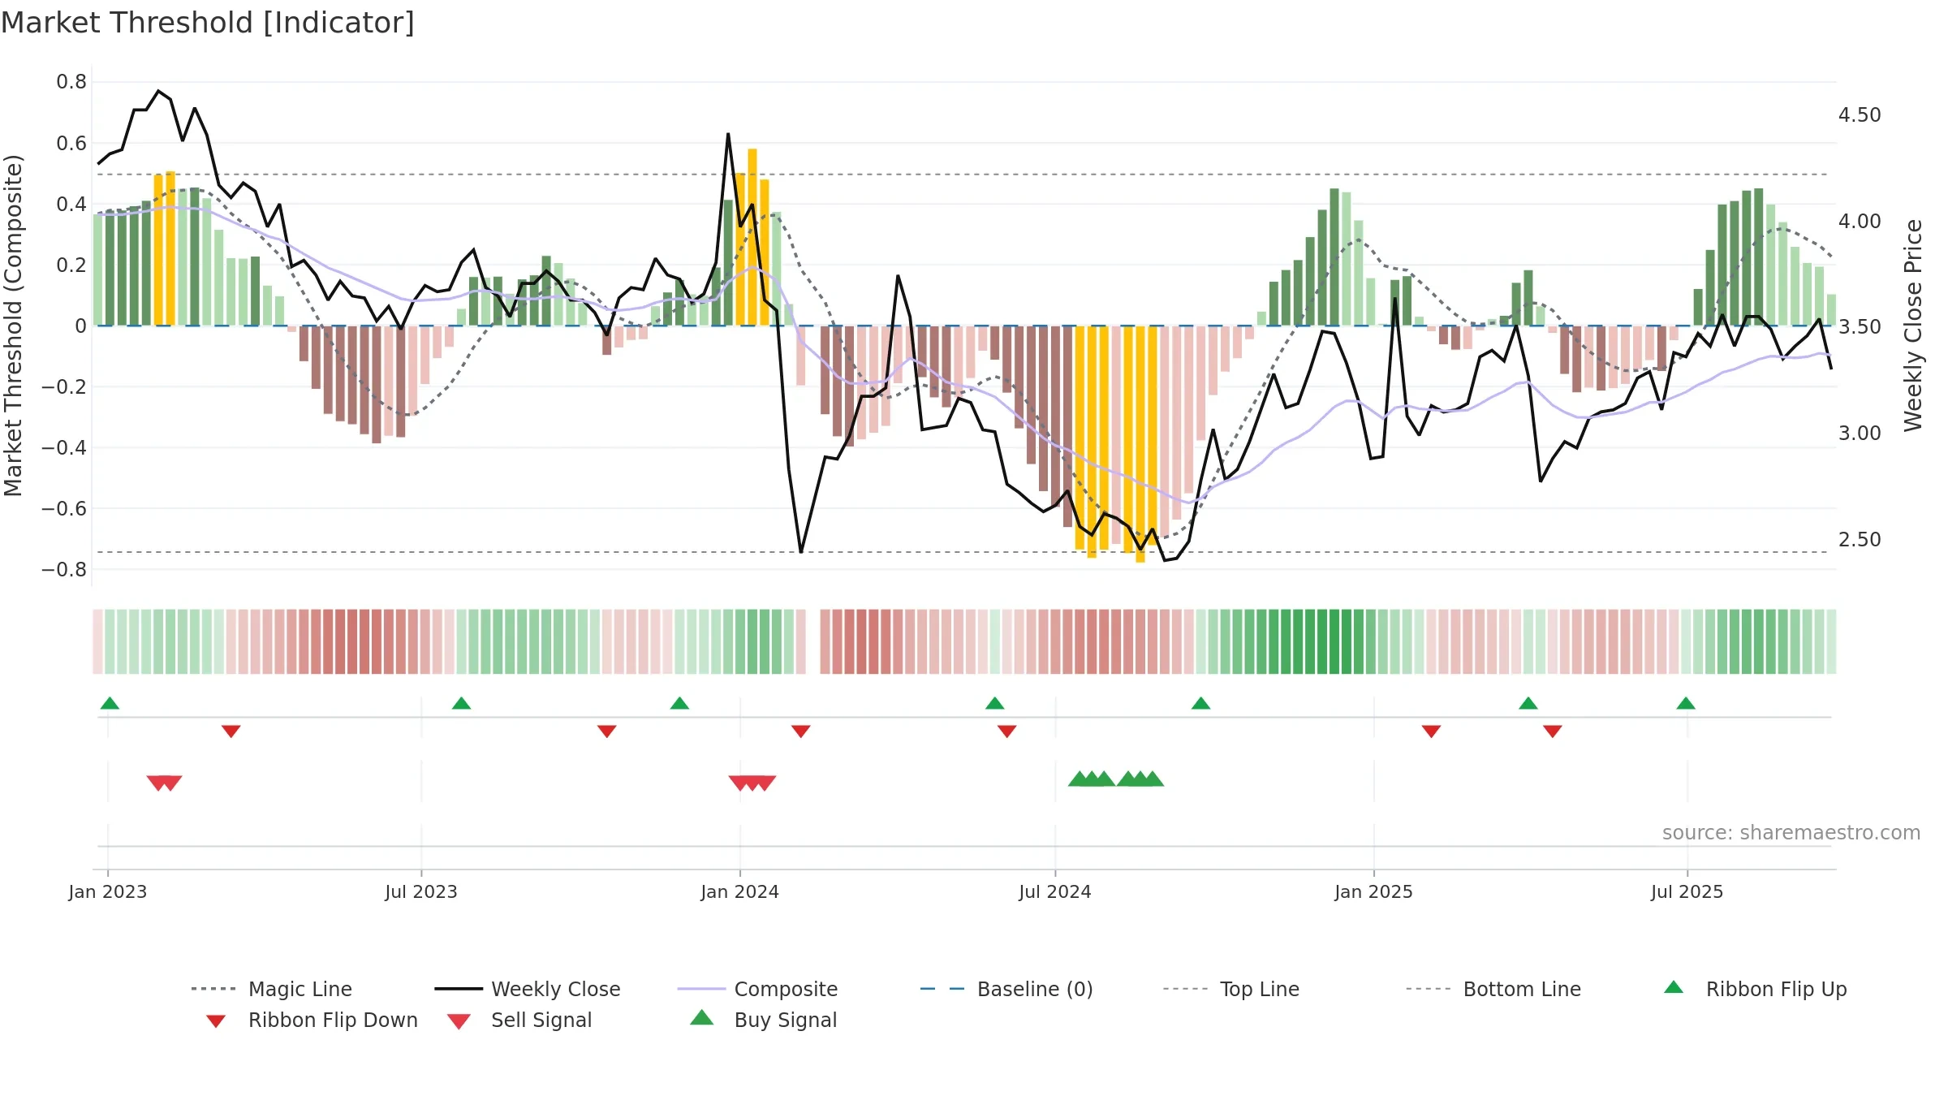The width and height of the screenshot is (1948, 1096).
Task: Click the green flip-up triangle just after Jul 2023
Action: [x=461, y=703]
